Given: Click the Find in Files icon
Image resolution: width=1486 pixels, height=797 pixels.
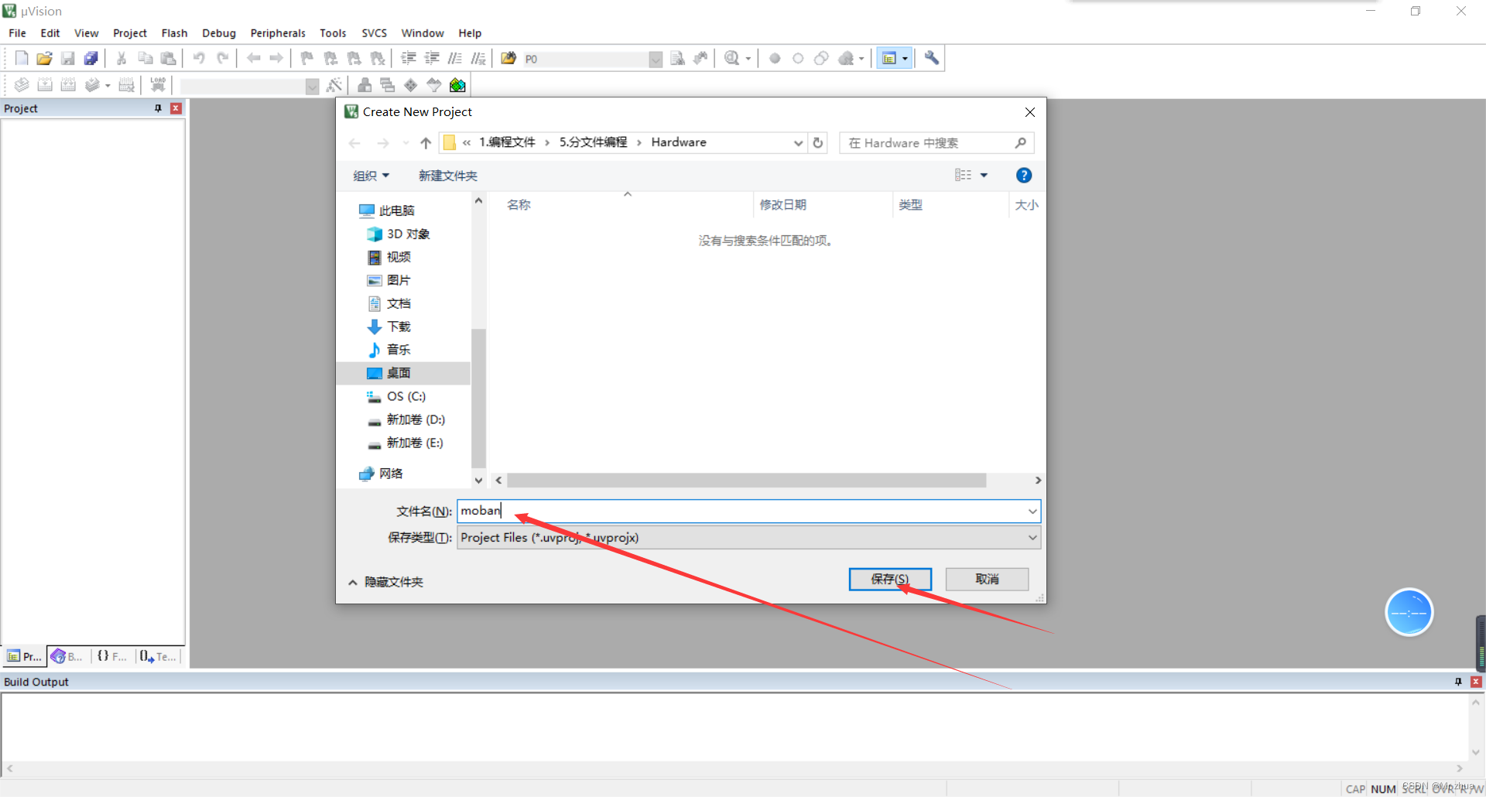Looking at the screenshot, I should tap(508, 58).
